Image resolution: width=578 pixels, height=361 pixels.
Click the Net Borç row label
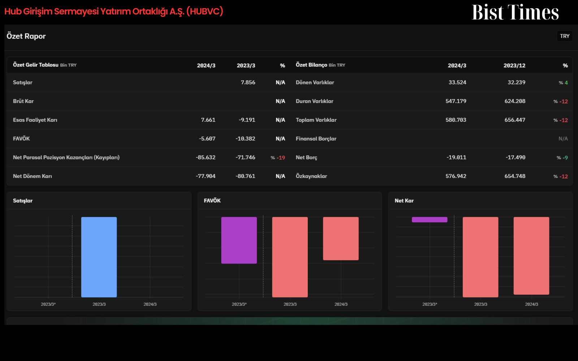tap(306, 157)
